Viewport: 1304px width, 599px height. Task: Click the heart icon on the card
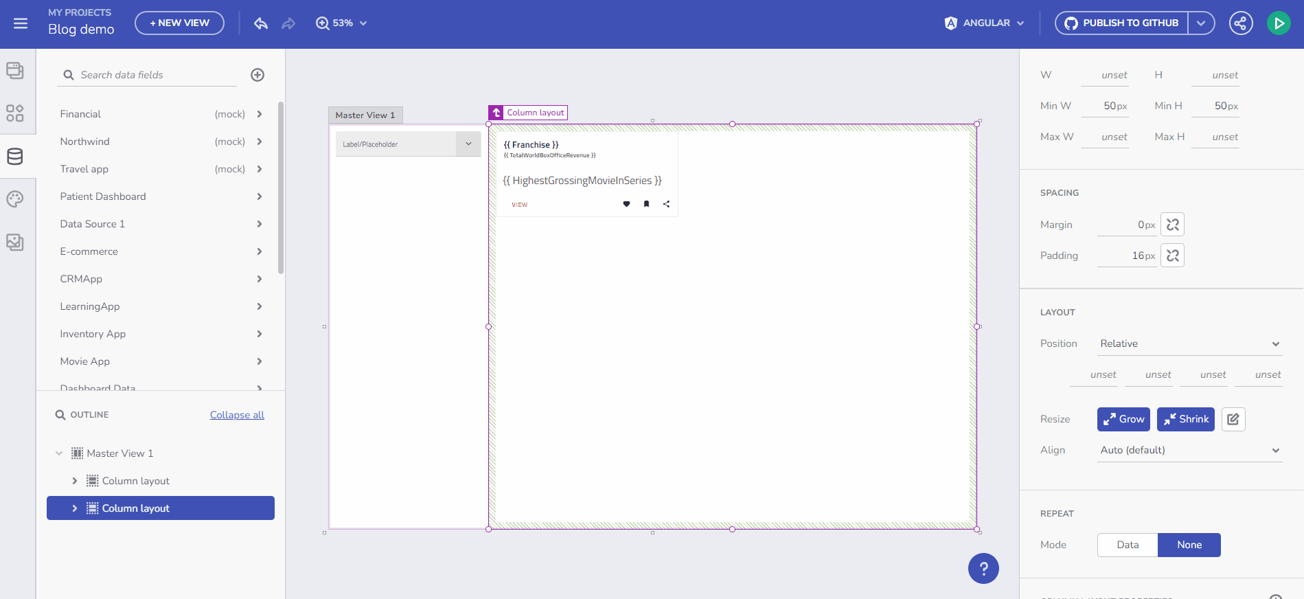(x=626, y=204)
